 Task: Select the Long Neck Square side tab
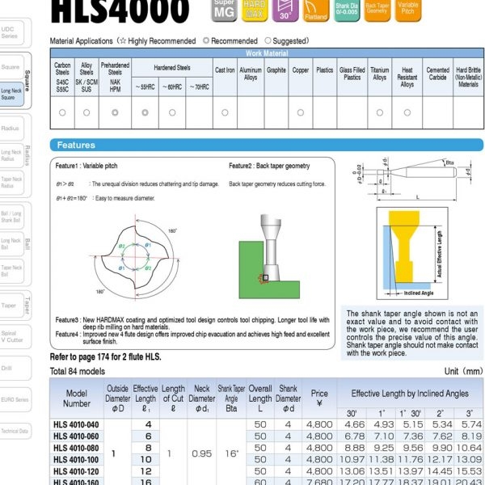tap(12, 95)
